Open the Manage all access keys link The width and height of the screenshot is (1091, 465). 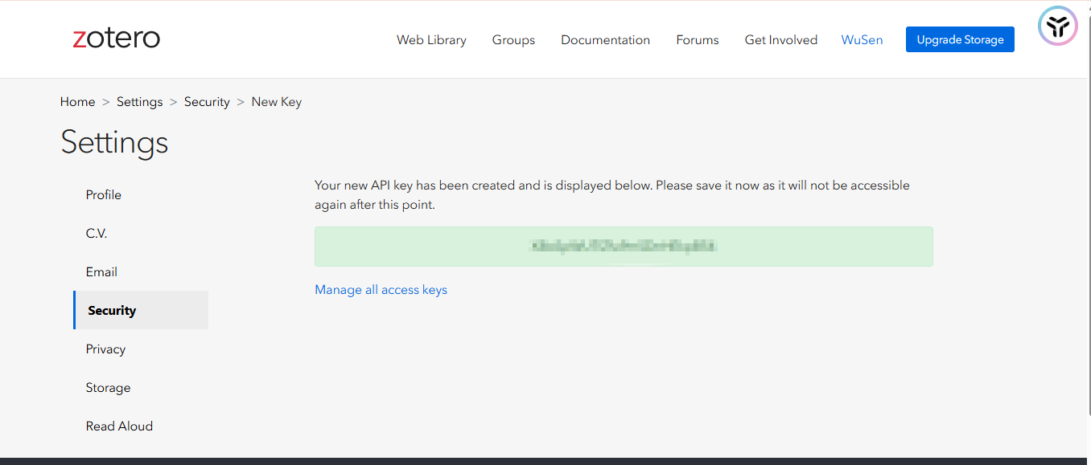[x=381, y=290]
